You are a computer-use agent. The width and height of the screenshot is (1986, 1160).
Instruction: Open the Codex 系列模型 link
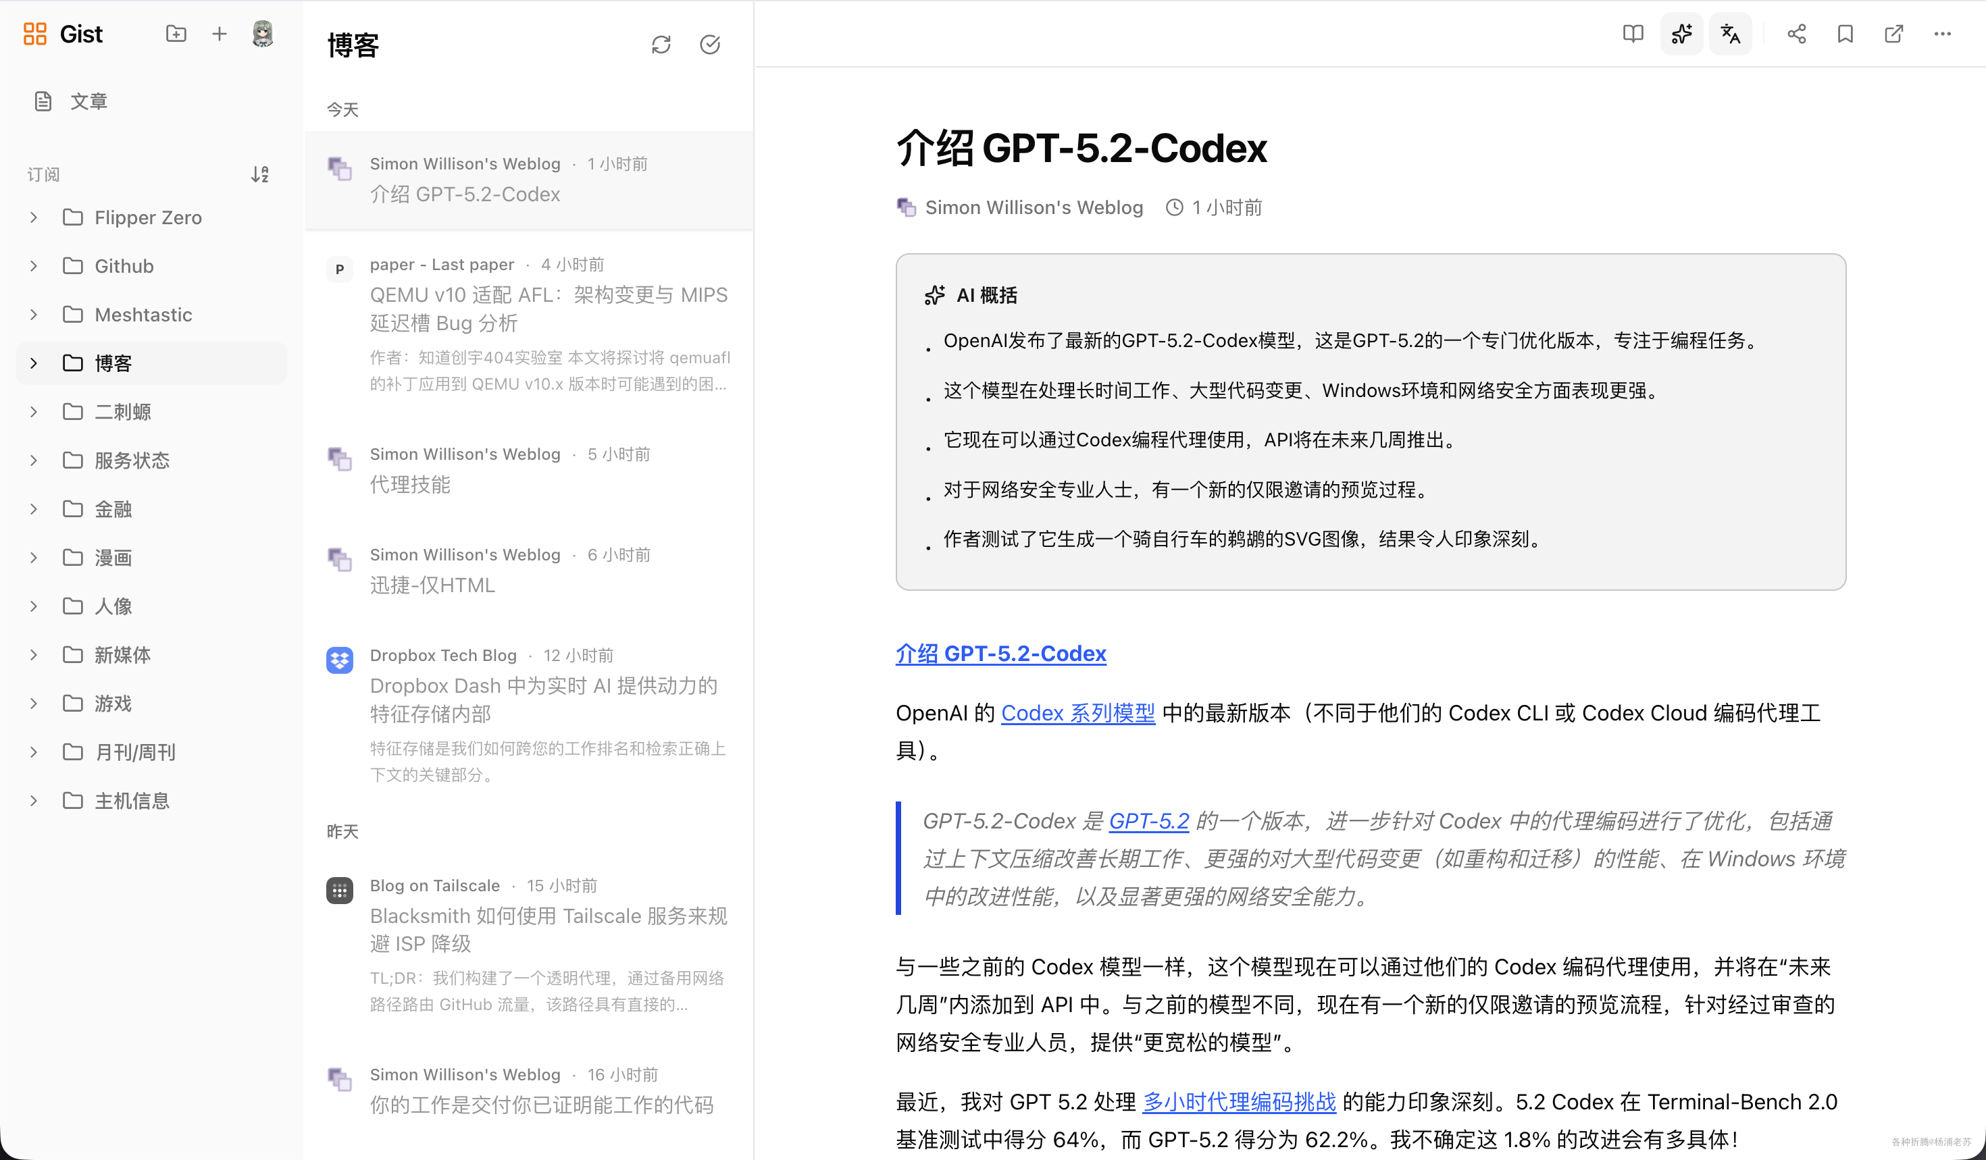[x=1077, y=713]
